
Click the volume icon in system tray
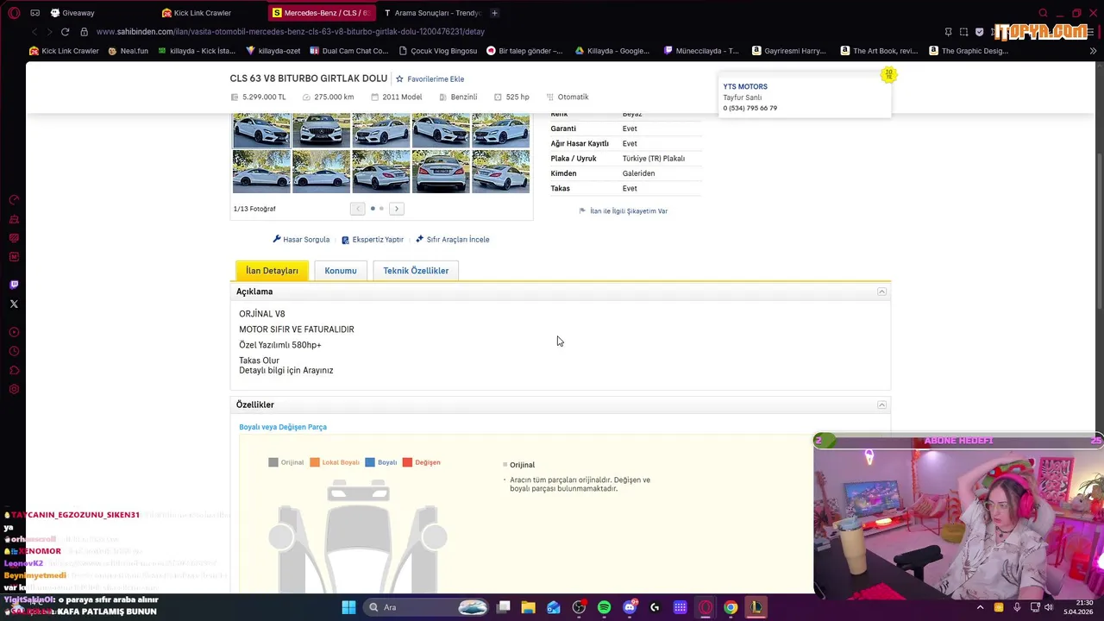(1050, 607)
